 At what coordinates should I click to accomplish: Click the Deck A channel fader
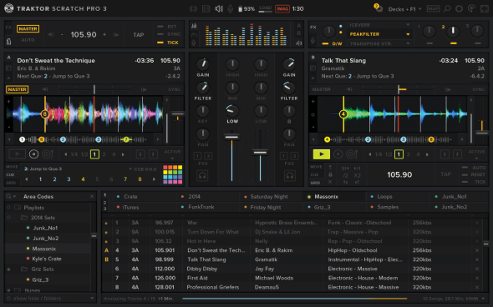pyautogui.click(x=231, y=137)
